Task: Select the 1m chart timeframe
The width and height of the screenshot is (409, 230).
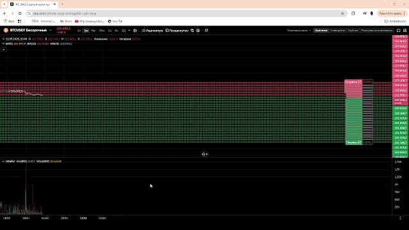Action: click(79, 31)
